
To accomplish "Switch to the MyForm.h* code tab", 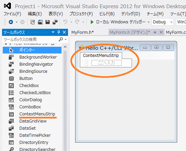I will [x=83, y=32].
